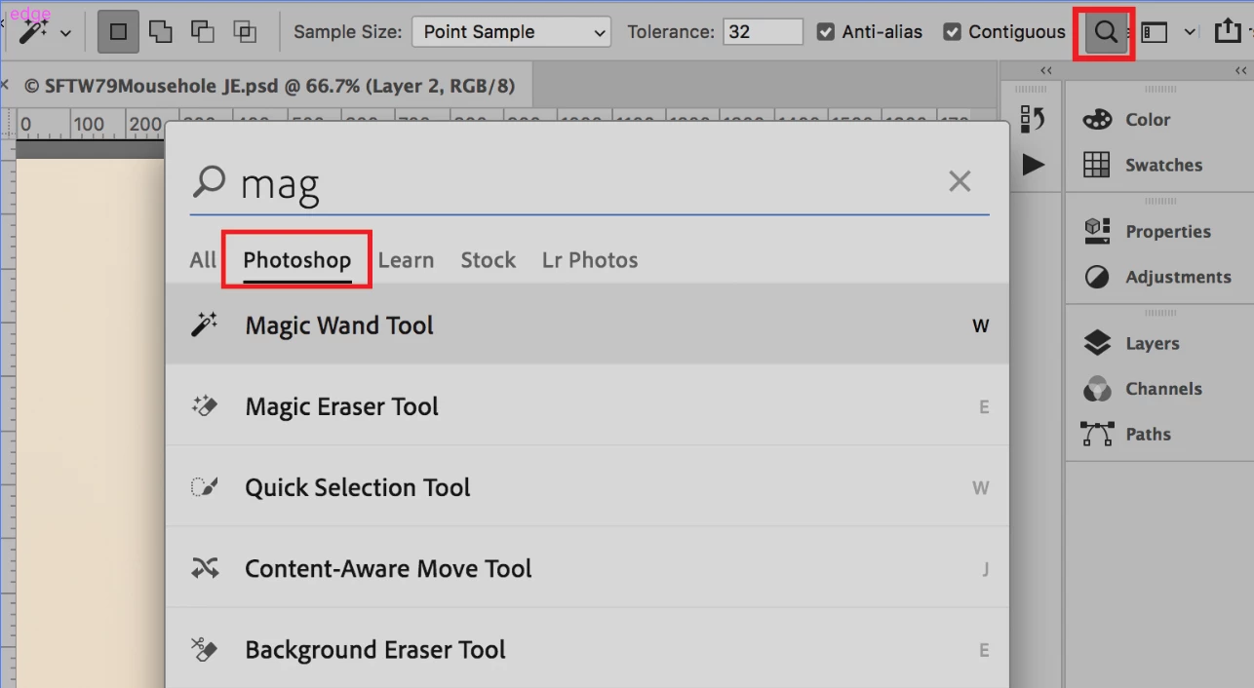Switch to the All search tab

pyautogui.click(x=203, y=260)
